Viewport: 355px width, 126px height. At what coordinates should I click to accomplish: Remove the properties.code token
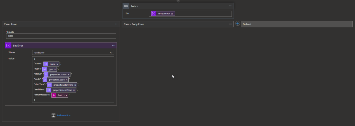coord(67,79)
